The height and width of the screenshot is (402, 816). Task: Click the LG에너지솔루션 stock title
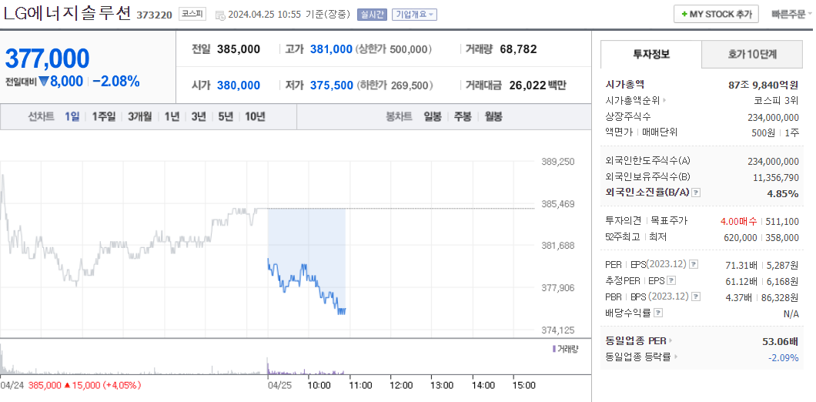point(67,14)
